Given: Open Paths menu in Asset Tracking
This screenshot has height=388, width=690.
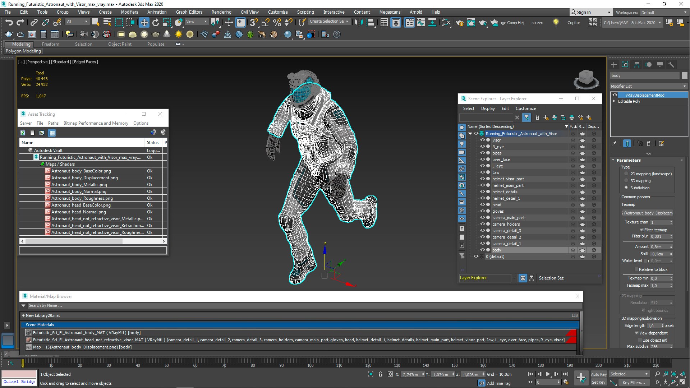Looking at the screenshot, I should click(x=53, y=123).
